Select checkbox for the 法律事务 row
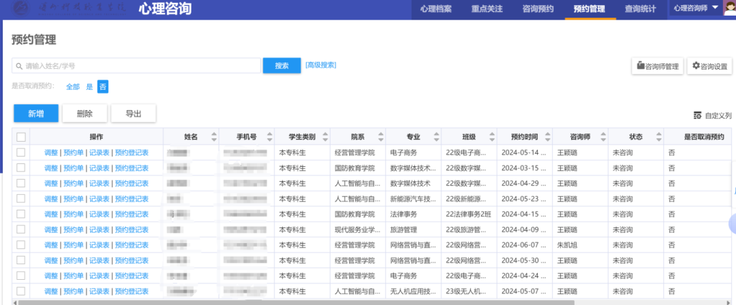736x305 pixels. click(21, 214)
